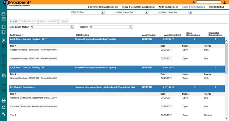Open Stressed Funding - 02/01/2017 - Remediation 001
The image size is (229, 121).
tap(34, 50)
